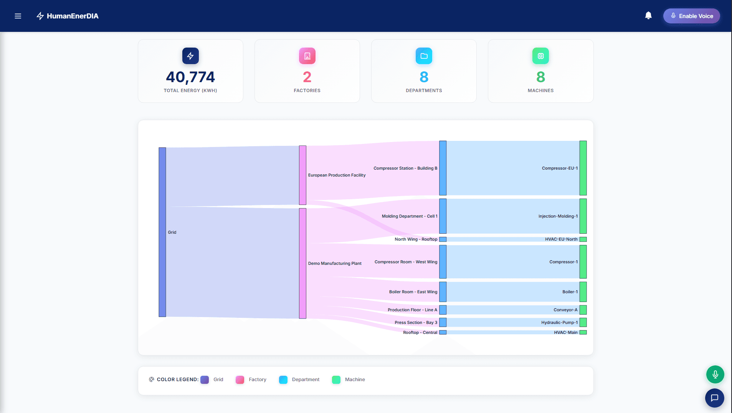Screen dimensions: 732x413
Task: Select the Injection-Molding-1 node
Action: (x=583, y=216)
